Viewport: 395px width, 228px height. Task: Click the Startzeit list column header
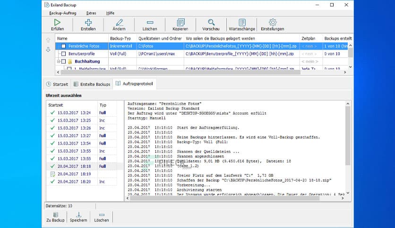[x=72, y=105]
